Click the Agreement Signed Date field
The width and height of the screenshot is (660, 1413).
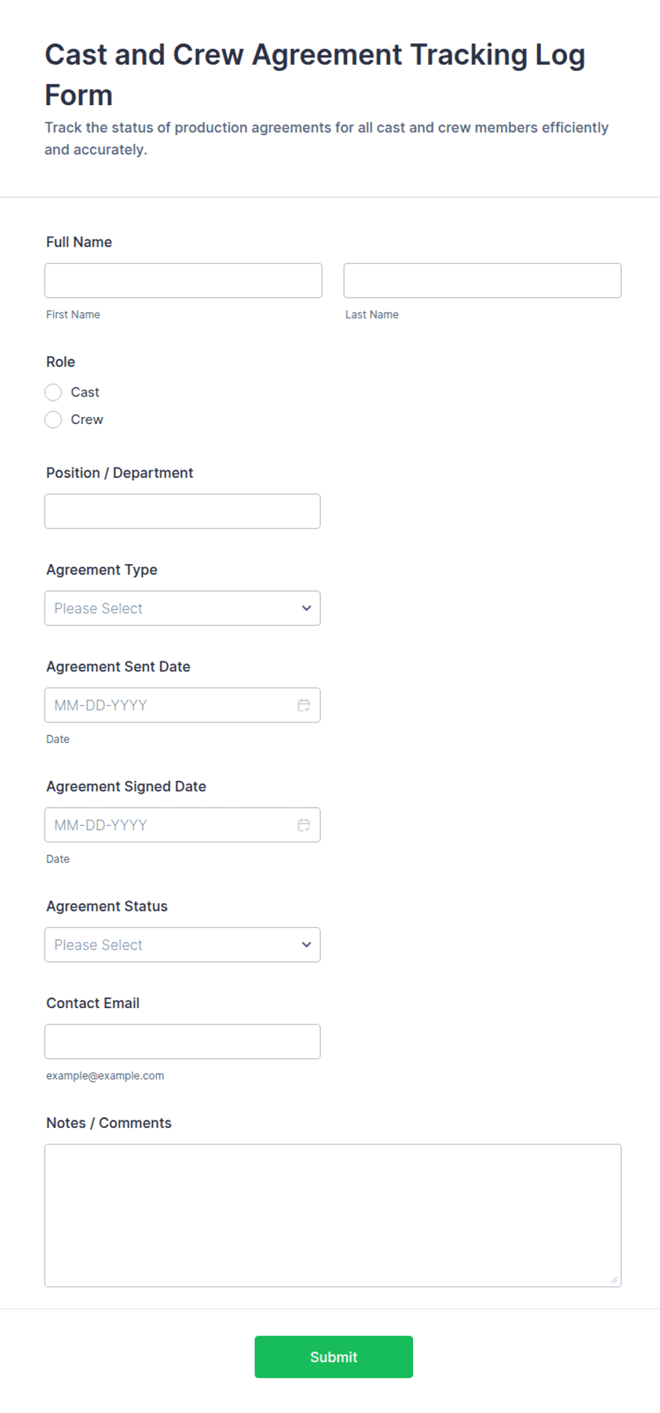[x=182, y=825]
